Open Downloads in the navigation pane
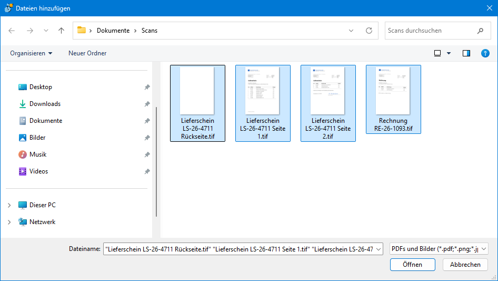498x281 pixels. pyautogui.click(x=45, y=104)
